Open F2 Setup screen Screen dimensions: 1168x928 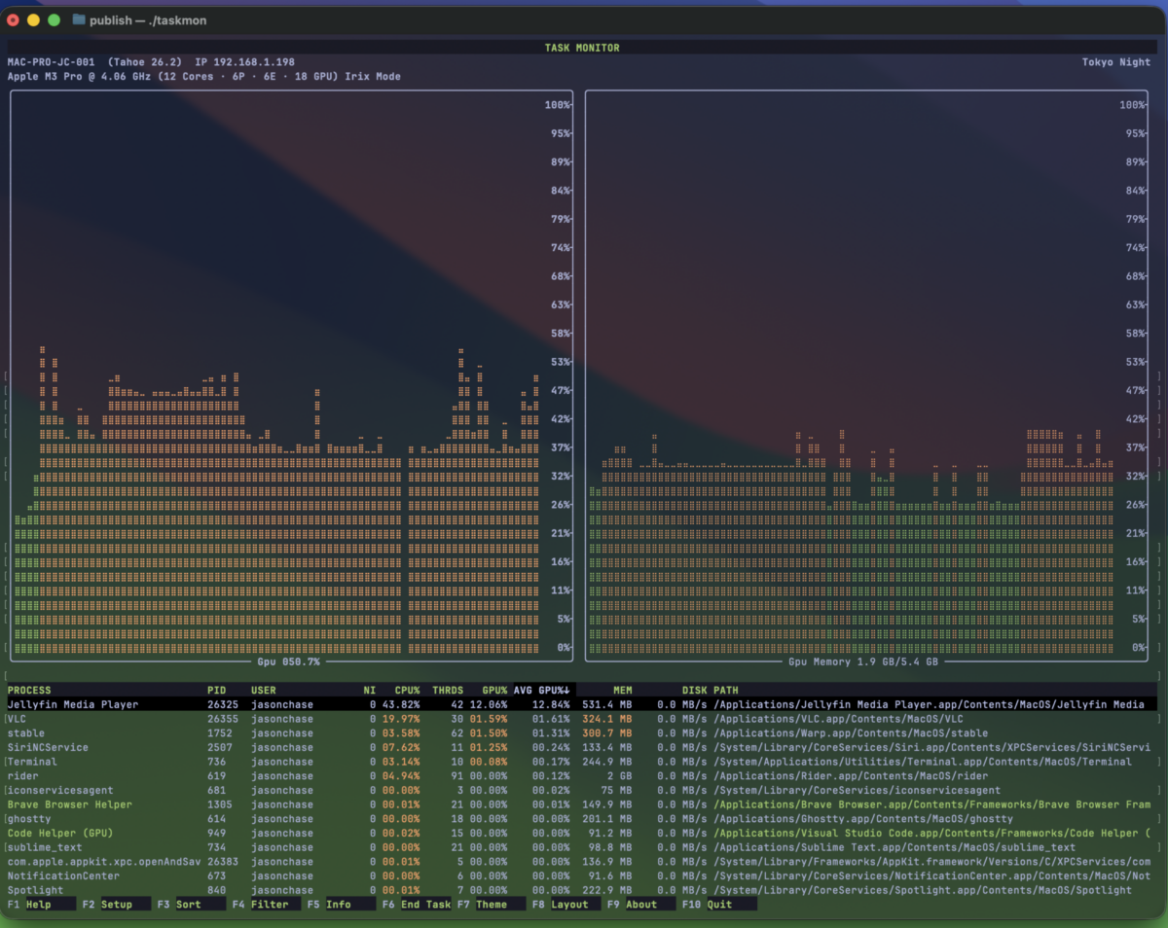(116, 905)
